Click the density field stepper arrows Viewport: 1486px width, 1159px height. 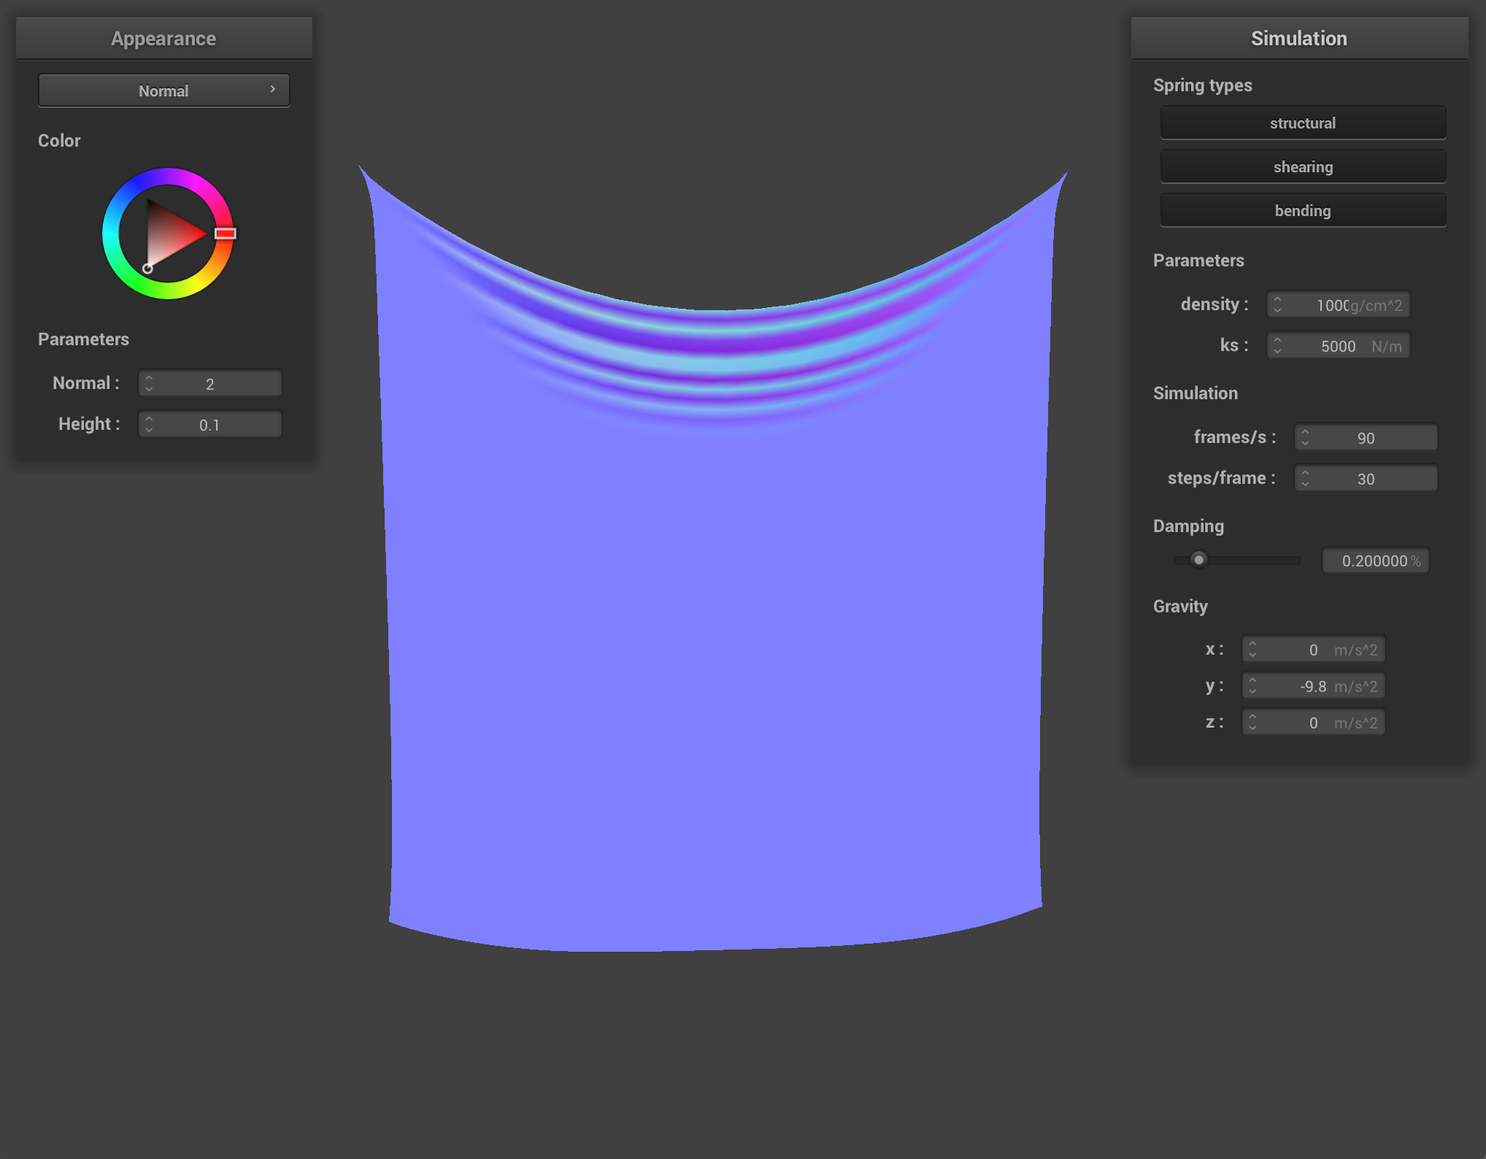click(1277, 304)
